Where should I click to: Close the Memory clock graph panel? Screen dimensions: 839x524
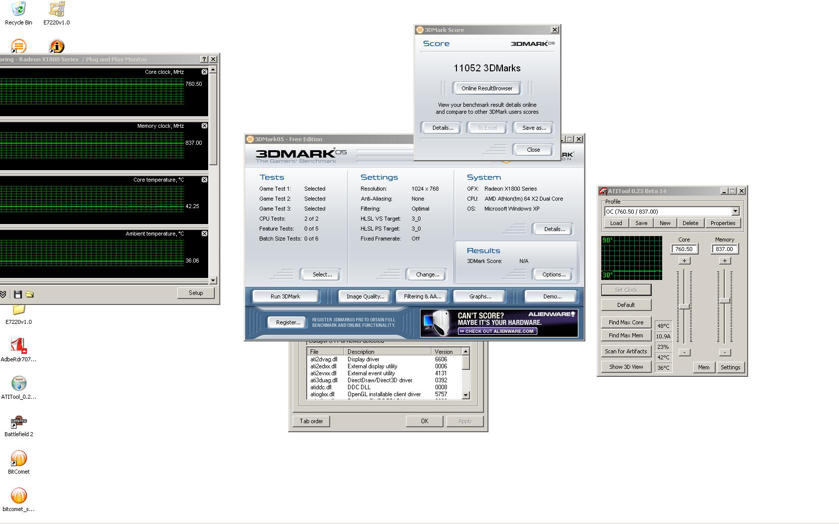tap(204, 126)
